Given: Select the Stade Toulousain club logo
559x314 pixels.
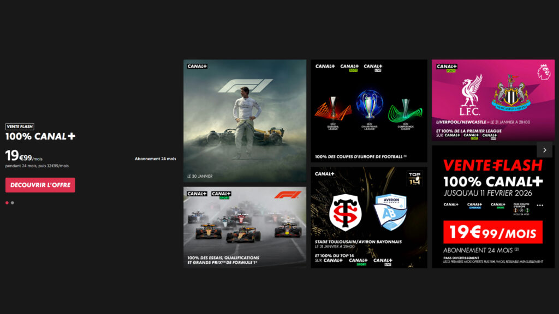Looking at the screenshot, I should pyautogui.click(x=346, y=211).
